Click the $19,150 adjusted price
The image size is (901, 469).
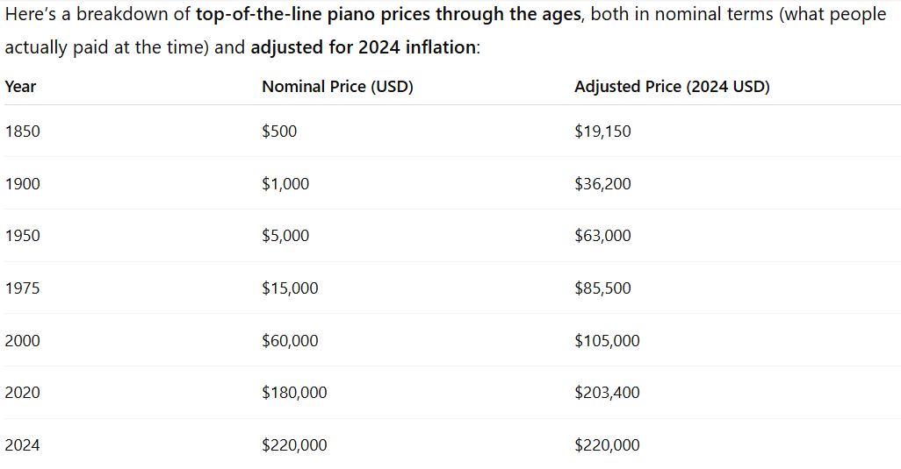click(602, 131)
